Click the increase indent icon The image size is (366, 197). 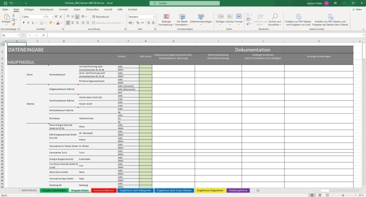[x=88, y=23]
